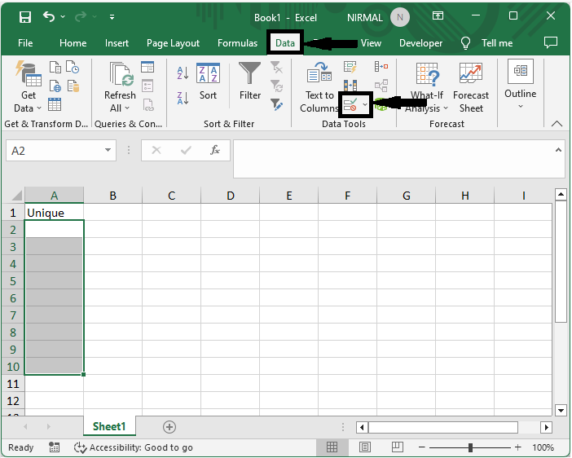Click Queries & Connections icon

click(x=147, y=67)
